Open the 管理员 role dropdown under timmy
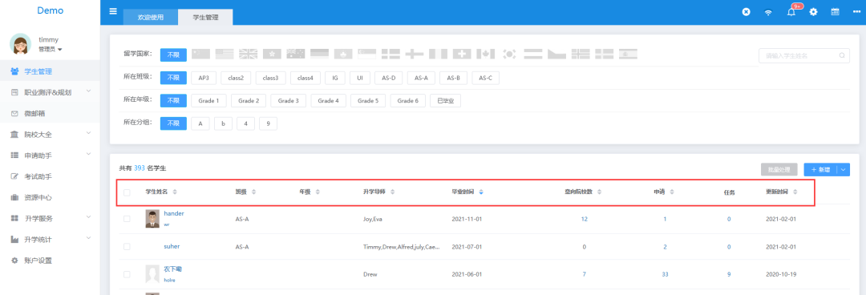Viewport: 866px width, 295px height. [x=51, y=49]
